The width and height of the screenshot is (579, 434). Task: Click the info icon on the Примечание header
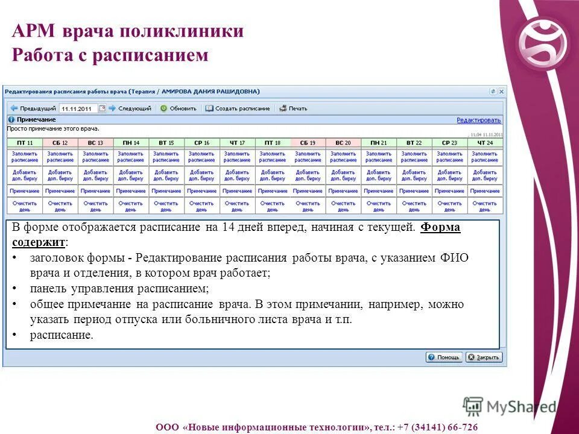pos(11,118)
